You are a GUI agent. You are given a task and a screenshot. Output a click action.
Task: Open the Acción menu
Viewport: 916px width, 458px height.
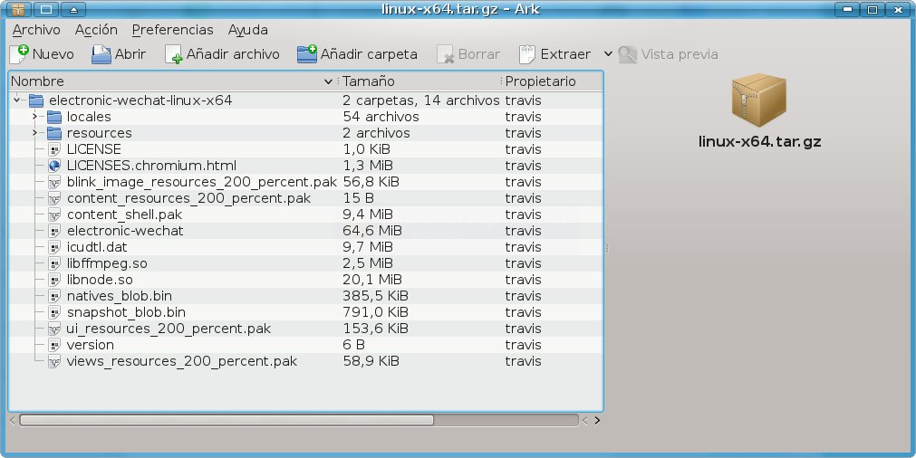[x=96, y=30]
